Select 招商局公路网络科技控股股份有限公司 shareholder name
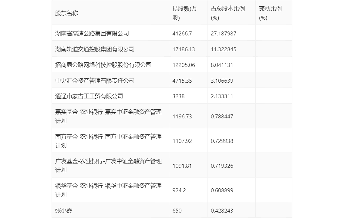This screenshot has width=344, height=218. click(103, 65)
